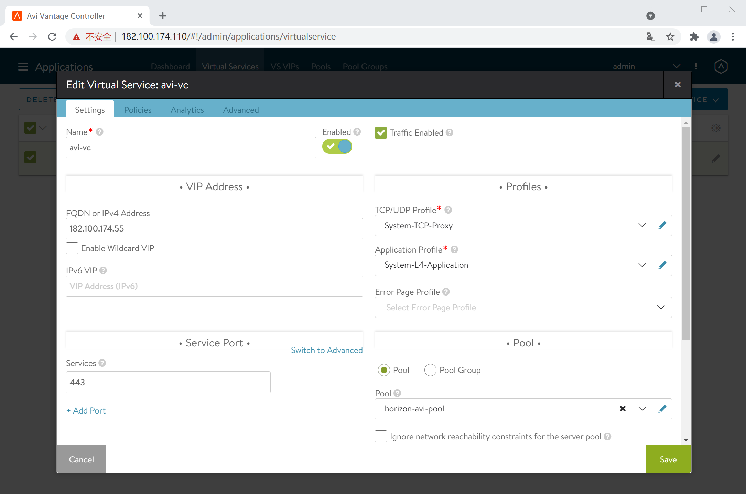Close the Edit Virtual Service dialog
Image resolution: width=746 pixels, height=494 pixels.
point(678,85)
